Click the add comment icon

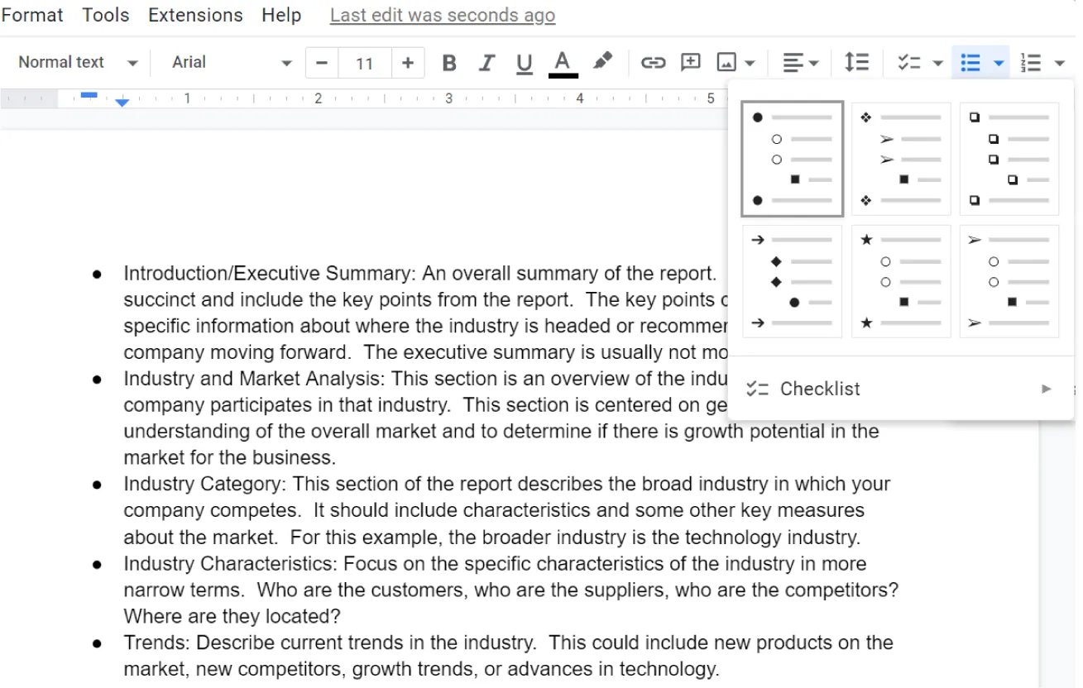[x=690, y=63]
